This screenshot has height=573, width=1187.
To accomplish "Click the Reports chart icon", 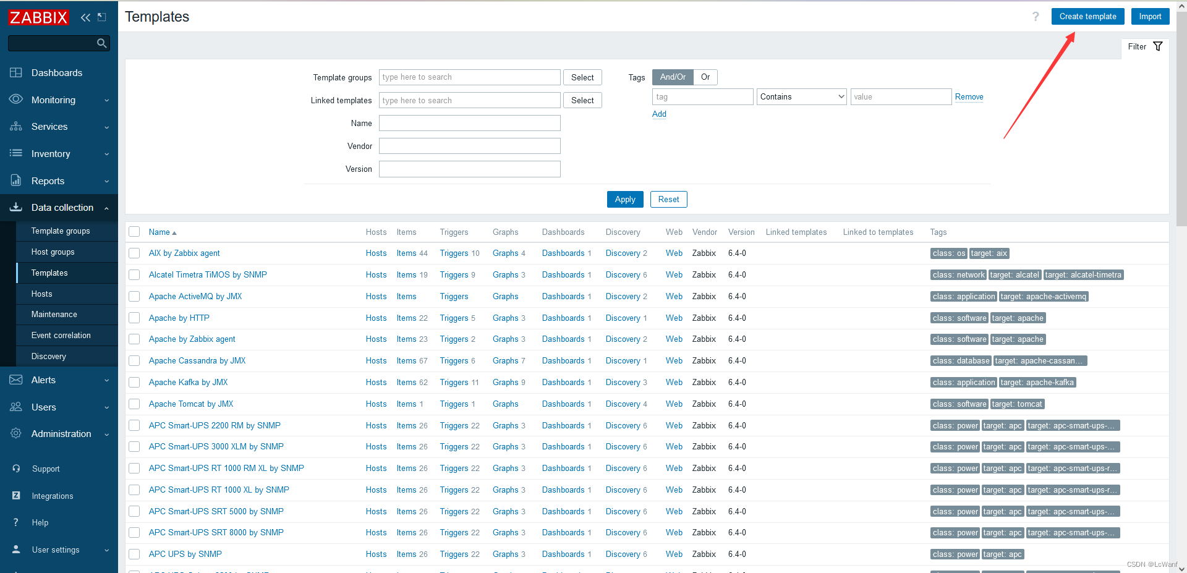I will pos(16,180).
